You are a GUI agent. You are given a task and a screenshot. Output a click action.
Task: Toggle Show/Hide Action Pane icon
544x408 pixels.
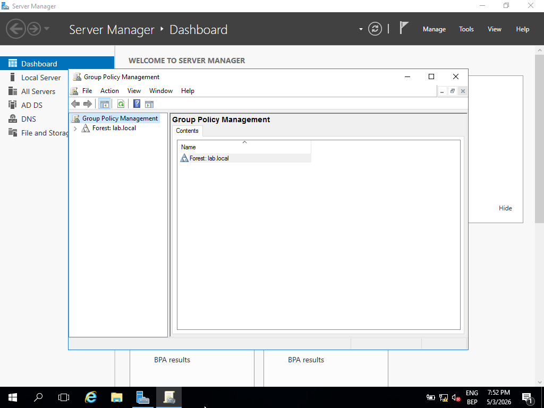(x=149, y=104)
